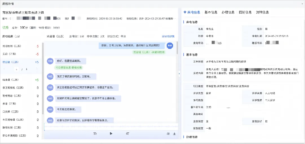Click the 质检结果 list heading
This screenshot has width=305, height=144.
(11, 36)
